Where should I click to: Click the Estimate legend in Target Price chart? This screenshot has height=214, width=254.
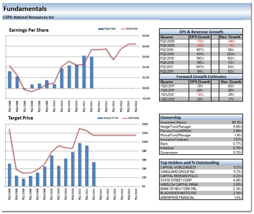click(x=125, y=118)
